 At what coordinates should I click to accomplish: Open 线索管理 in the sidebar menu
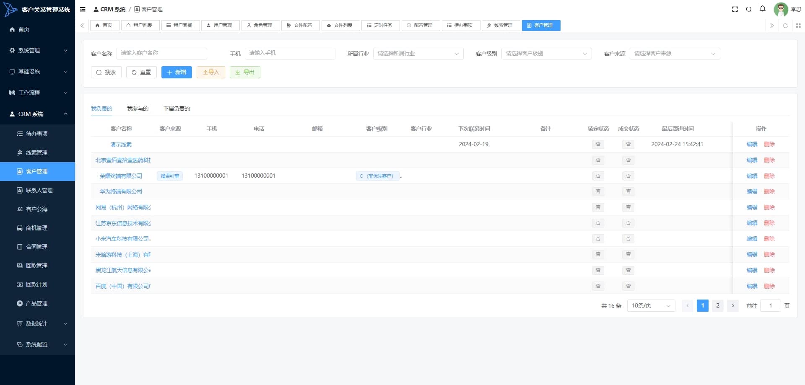click(37, 152)
